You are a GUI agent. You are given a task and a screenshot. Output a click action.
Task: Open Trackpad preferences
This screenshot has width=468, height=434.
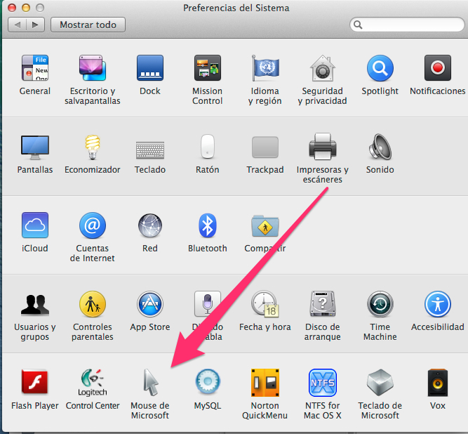tap(265, 147)
